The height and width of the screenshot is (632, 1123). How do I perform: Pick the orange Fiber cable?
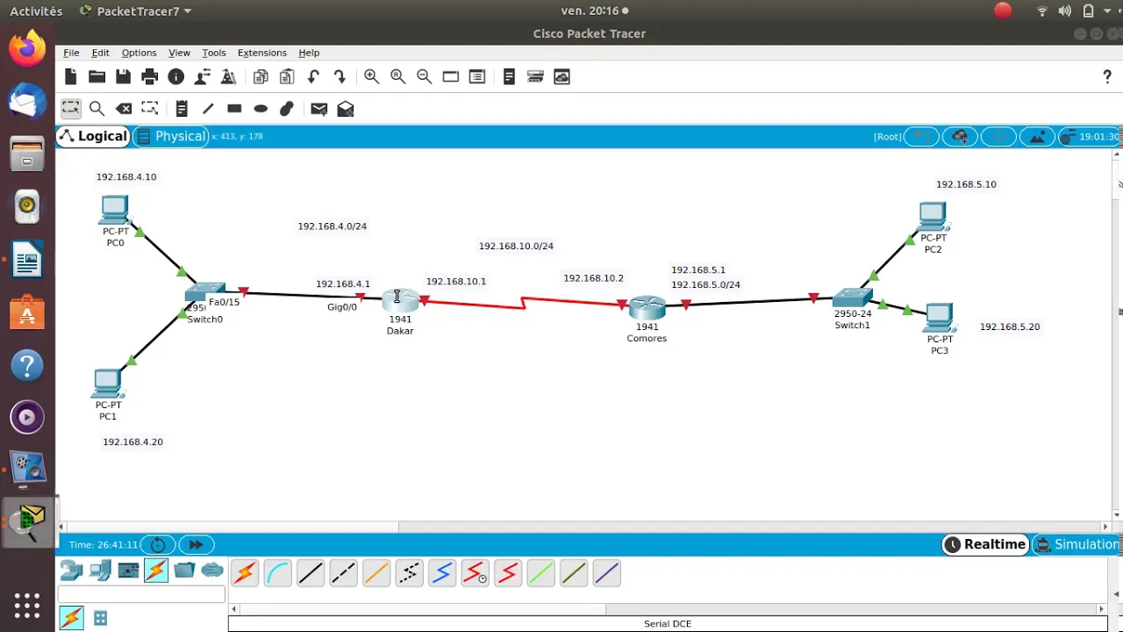376,574
